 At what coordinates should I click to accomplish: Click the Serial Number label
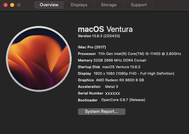pyautogui.click(x=90, y=93)
